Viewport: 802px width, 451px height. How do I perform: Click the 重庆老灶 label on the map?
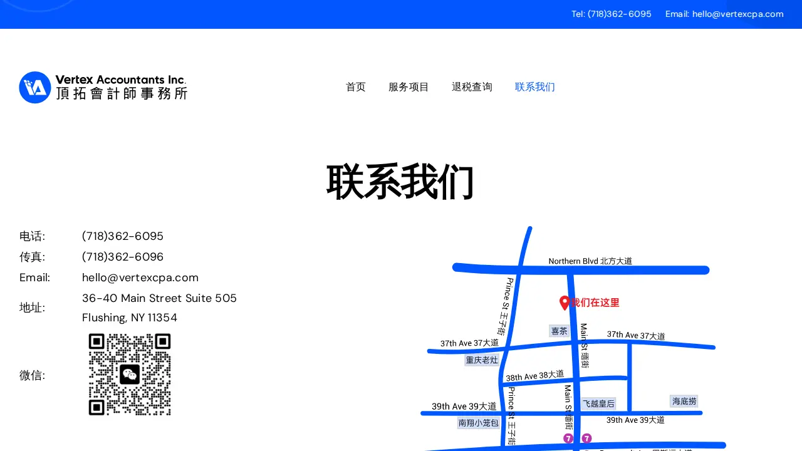coord(482,360)
